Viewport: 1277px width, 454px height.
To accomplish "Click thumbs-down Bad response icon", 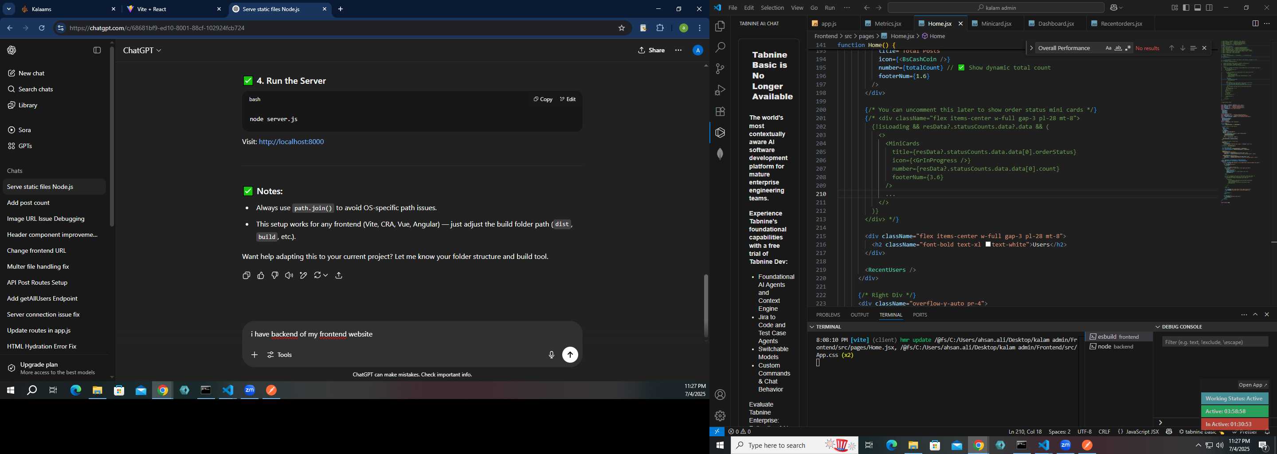I will pyautogui.click(x=275, y=276).
